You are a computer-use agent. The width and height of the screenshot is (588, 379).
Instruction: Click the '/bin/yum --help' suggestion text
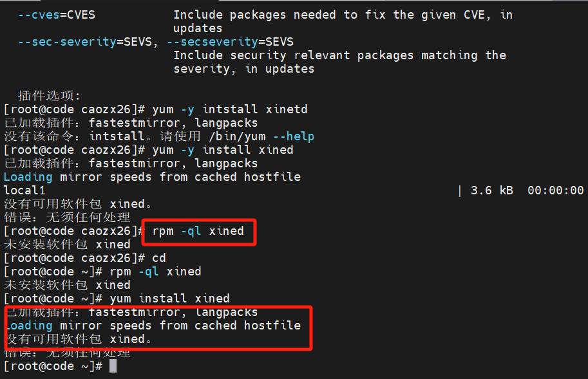[x=261, y=136]
